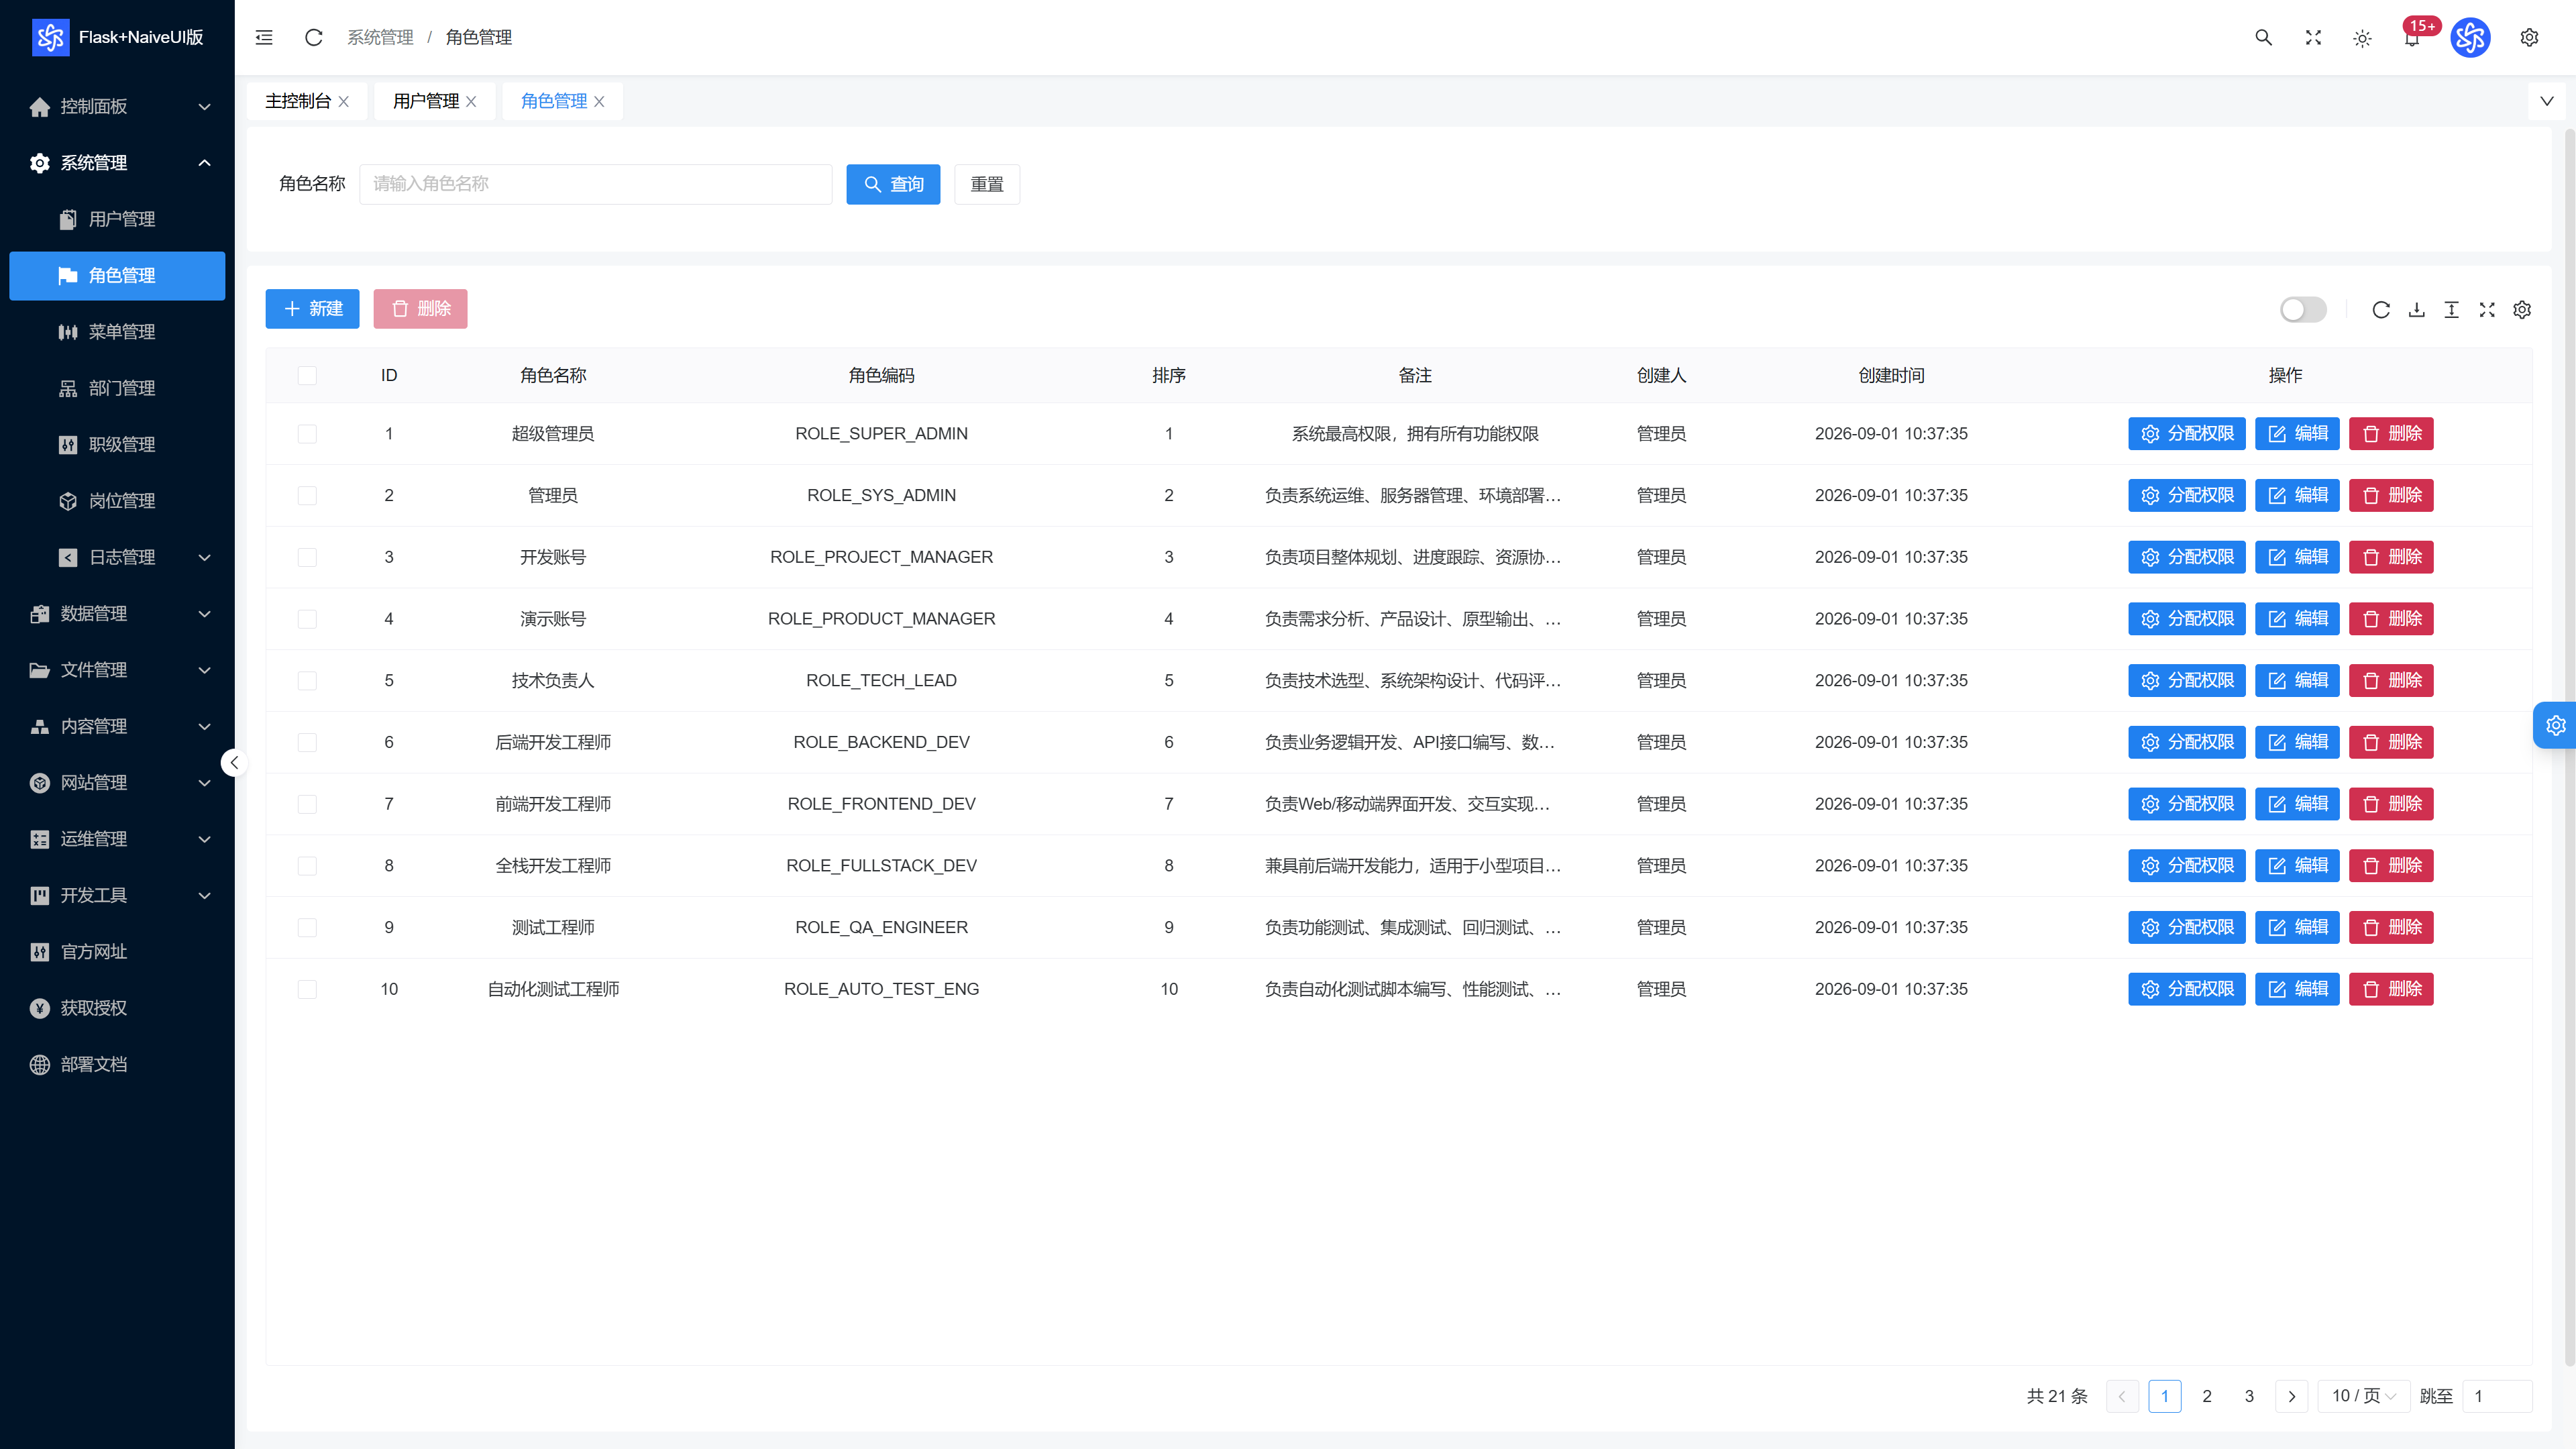Open tabs dropdown arrow at far right

pos(2546,101)
